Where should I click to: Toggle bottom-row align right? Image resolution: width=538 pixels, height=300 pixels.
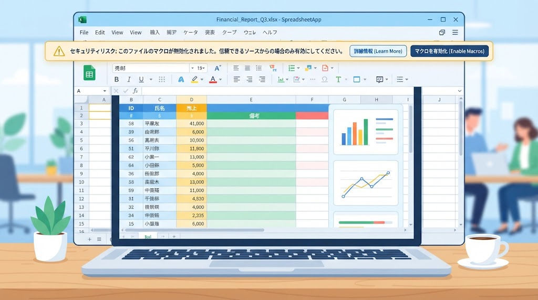pos(262,79)
